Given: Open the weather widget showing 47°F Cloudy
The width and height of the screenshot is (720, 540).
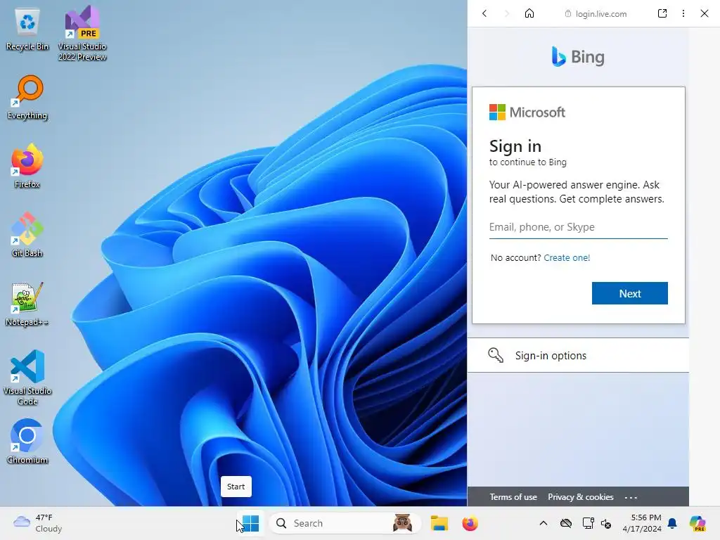Looking at the screenshot, I should (38, 523).
